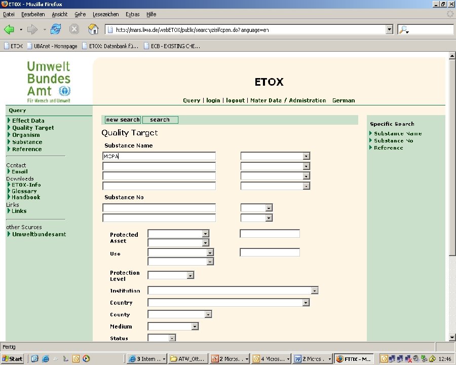
Task: Launch media player from quick launch
Action: point(86,358)
